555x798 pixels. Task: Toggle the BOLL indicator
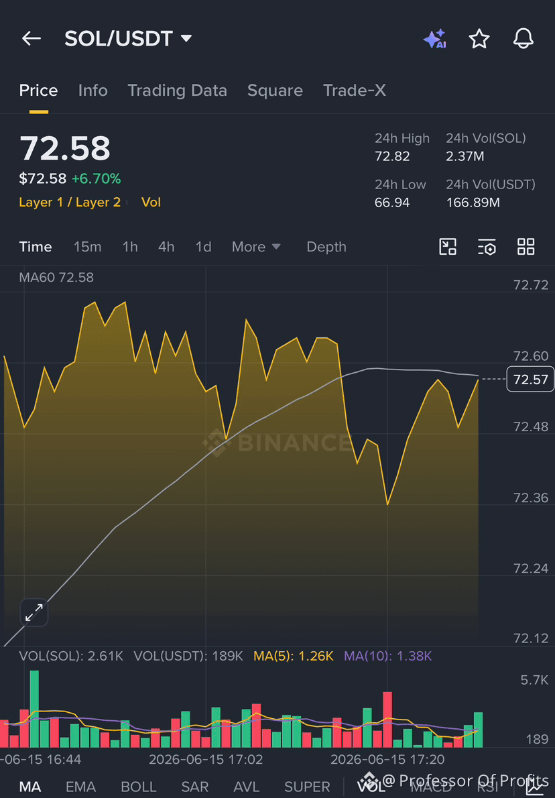(138, 787)
